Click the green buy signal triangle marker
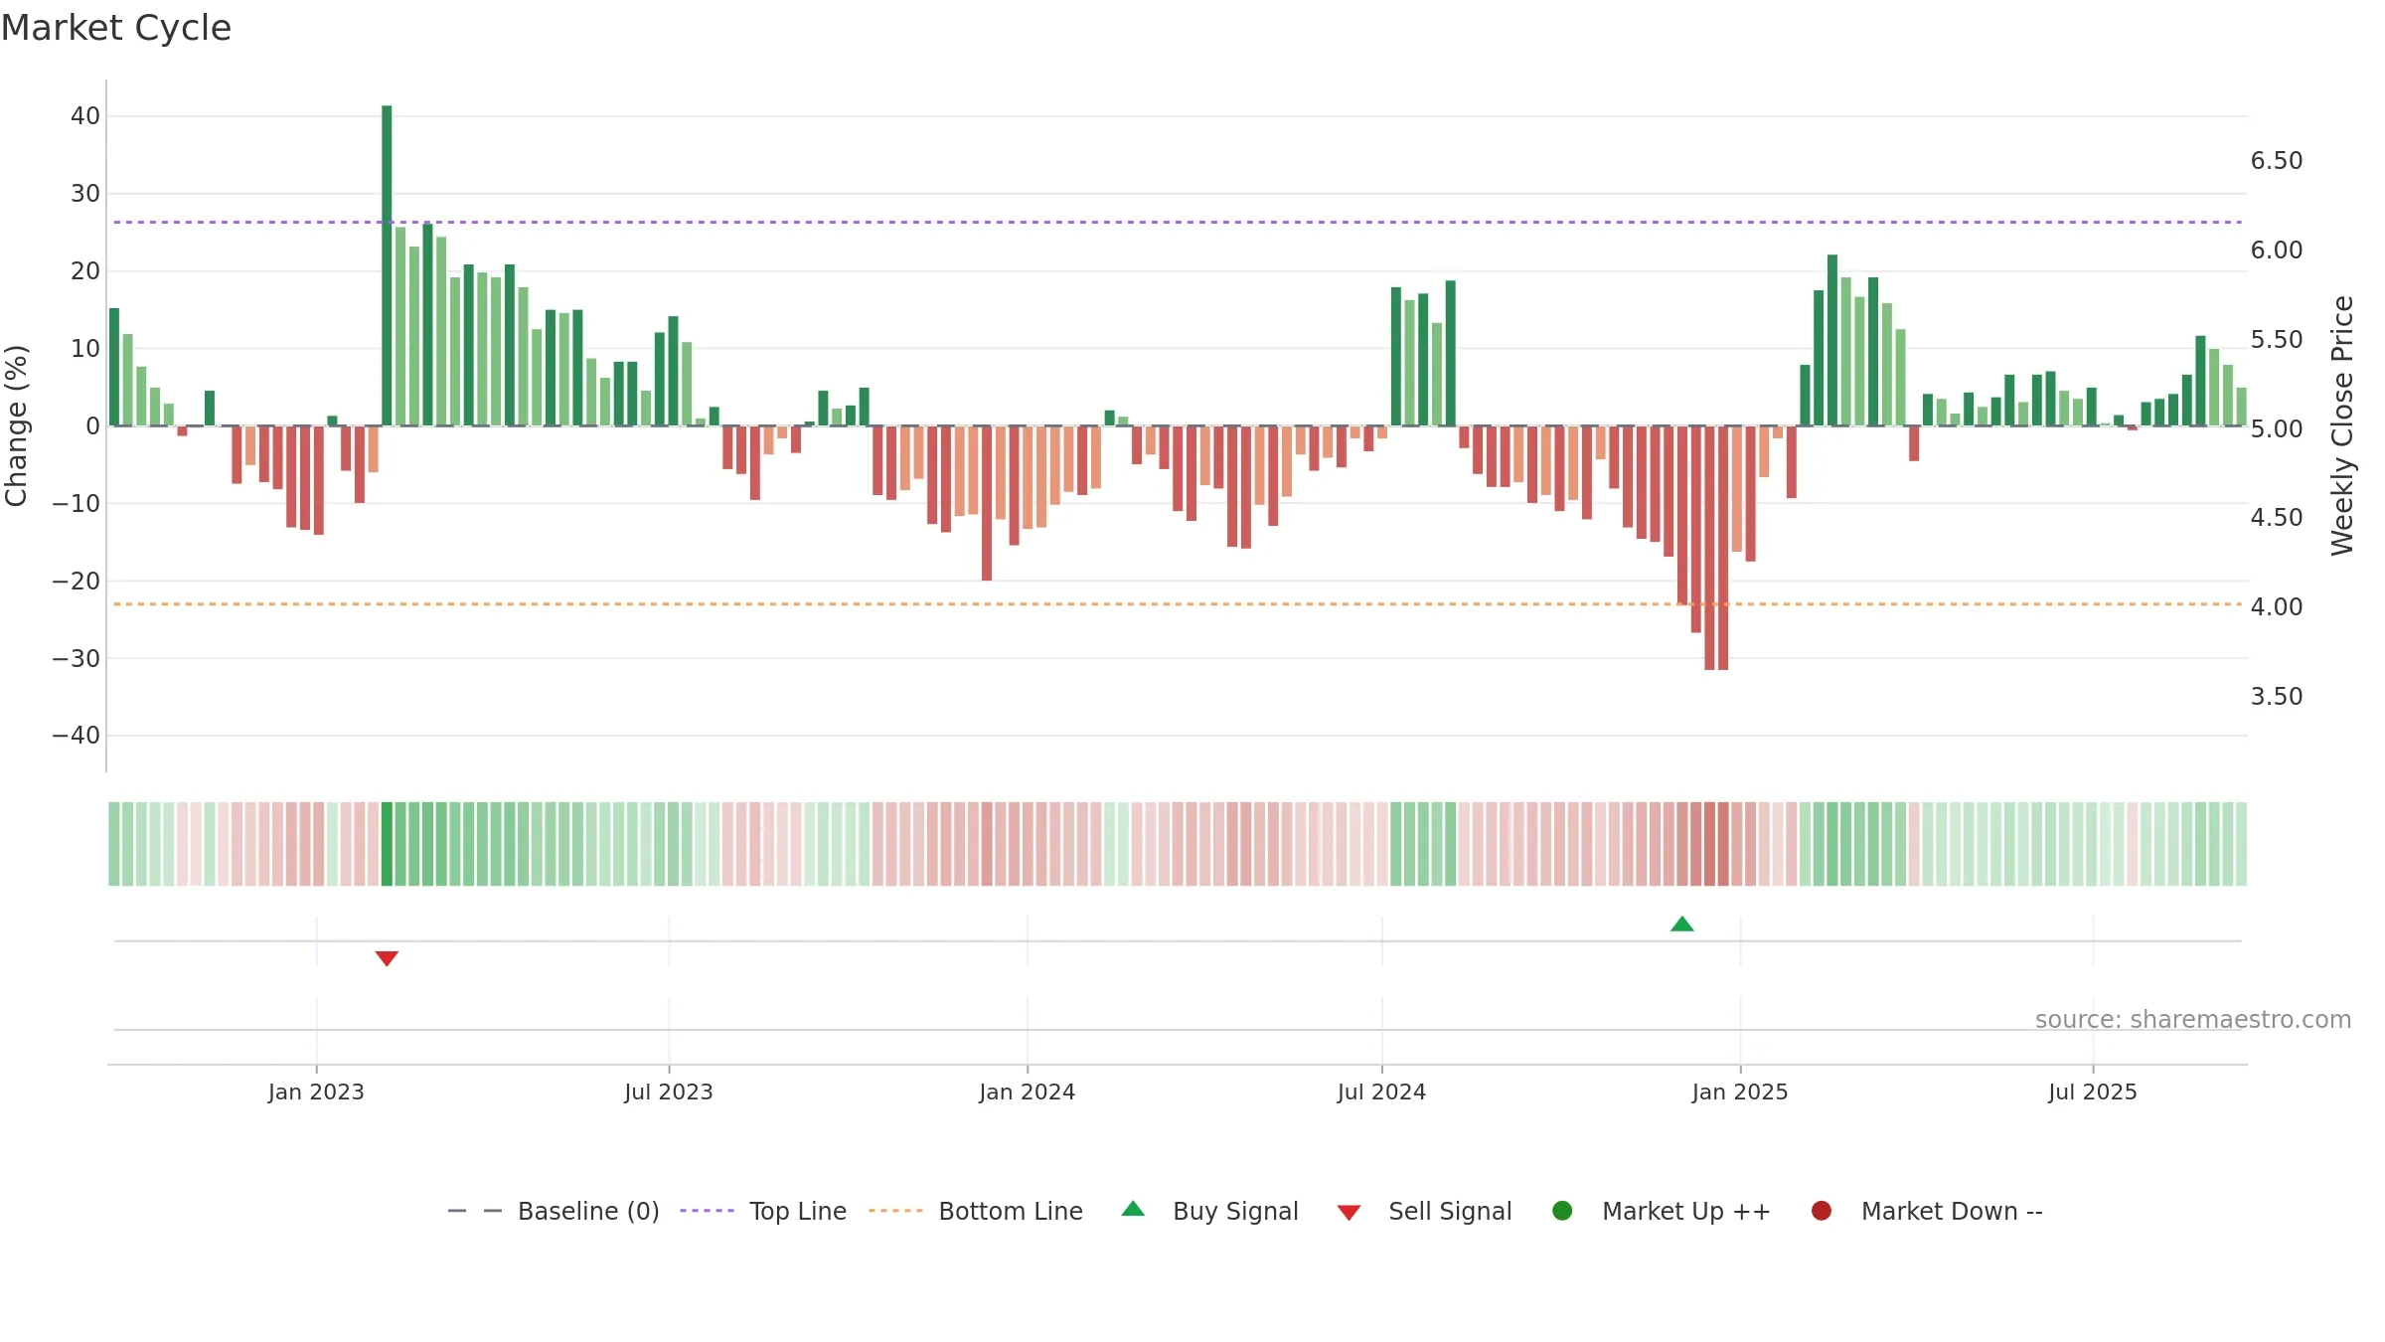This screenshot has width=2385, height=1342. (x=1681, y=924)
